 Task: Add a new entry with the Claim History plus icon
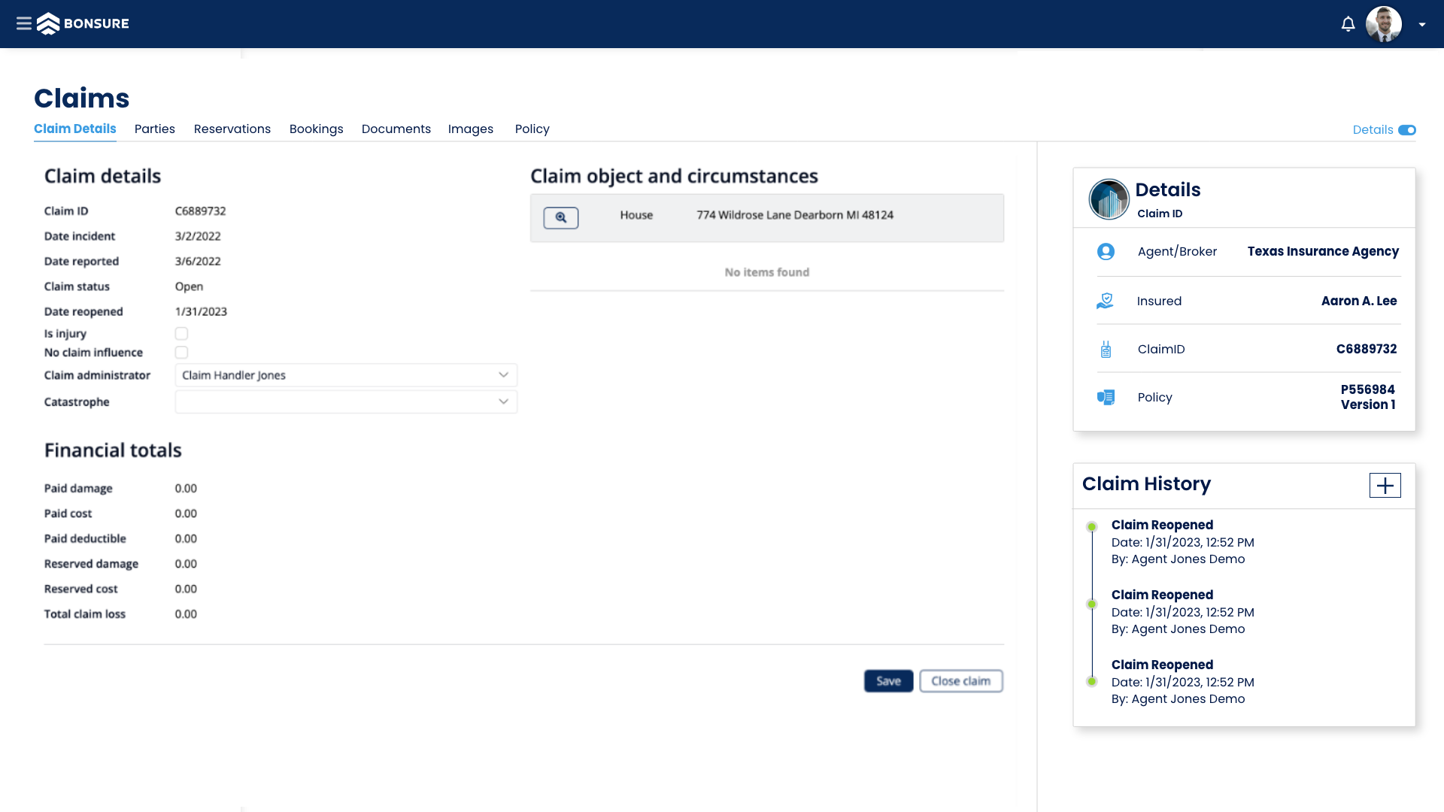(x=1385, y=485)
